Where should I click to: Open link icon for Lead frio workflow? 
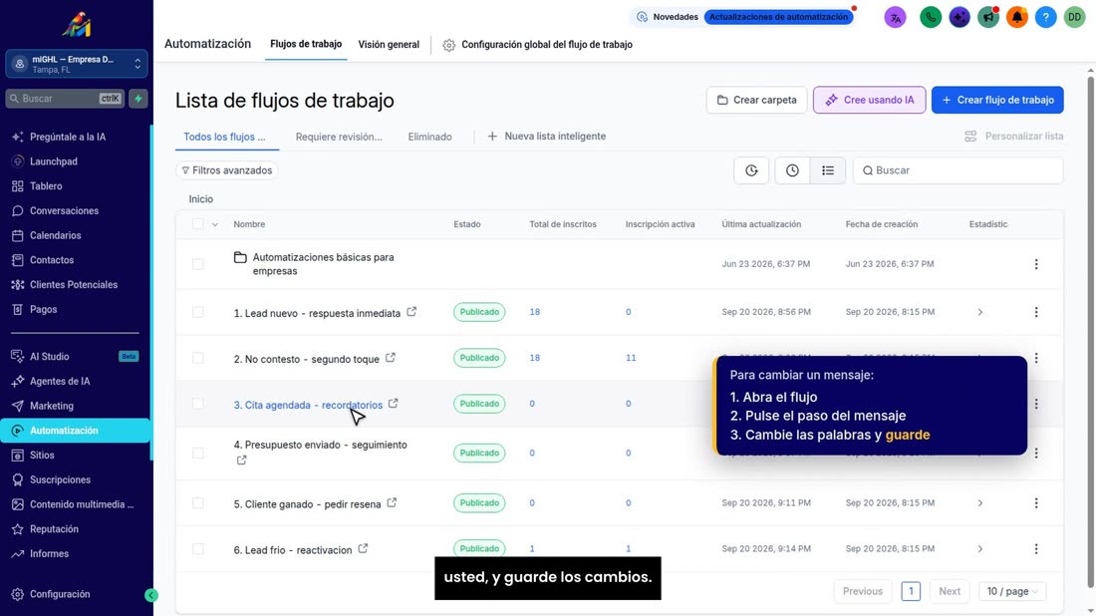363,549
